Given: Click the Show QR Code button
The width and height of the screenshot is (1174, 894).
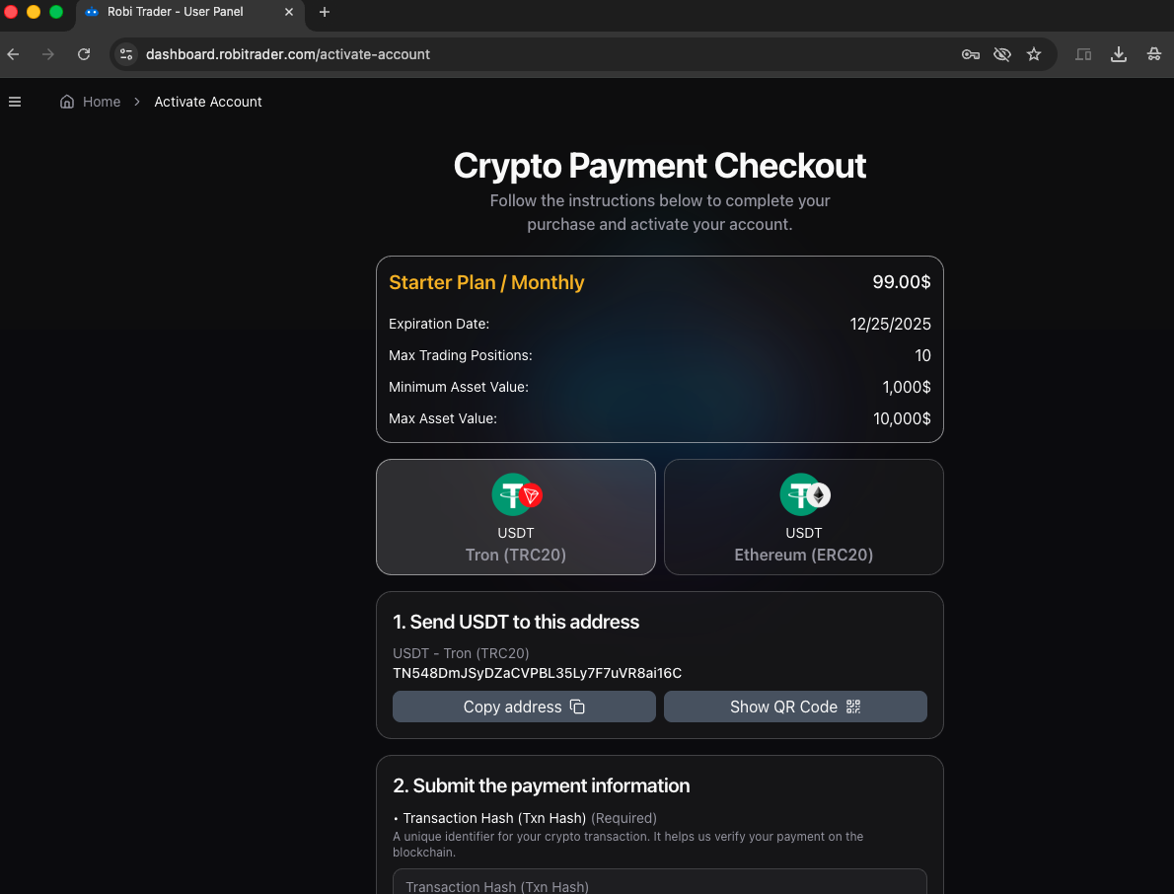Looking at the screenshot, I should pyautogui.click(x=795, y=707).
